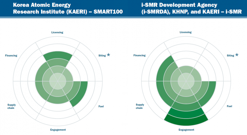The width and height of the screenshot is (247, 135).
Task: Click the Financing label on i-SMR chart
Action: 139,56
